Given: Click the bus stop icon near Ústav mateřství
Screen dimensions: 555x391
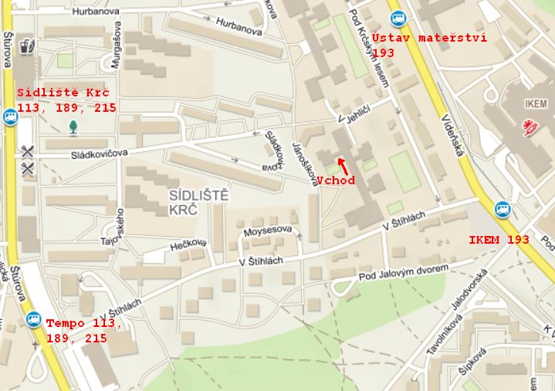Looking at the screenshot, I should click(398, 19).
